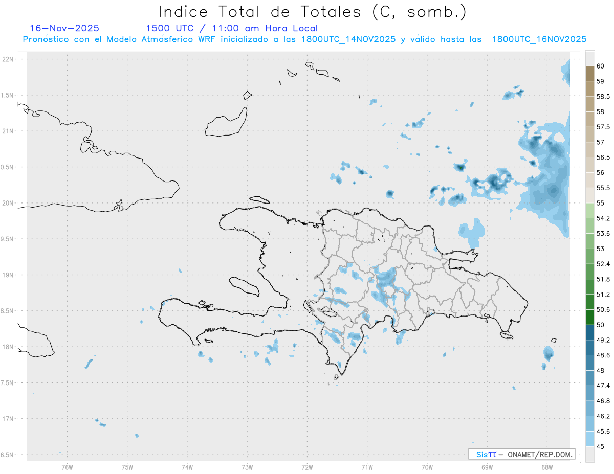Screen dimensions: 614x474
Task: Click legend value "51.2"
Action: click(603, 295)
